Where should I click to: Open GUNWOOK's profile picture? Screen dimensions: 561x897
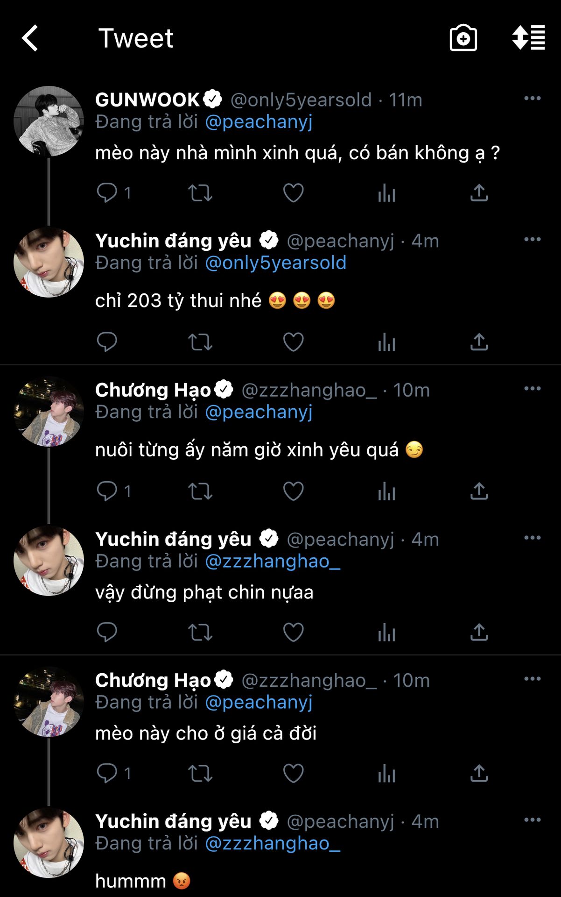[x=49, y=121]
